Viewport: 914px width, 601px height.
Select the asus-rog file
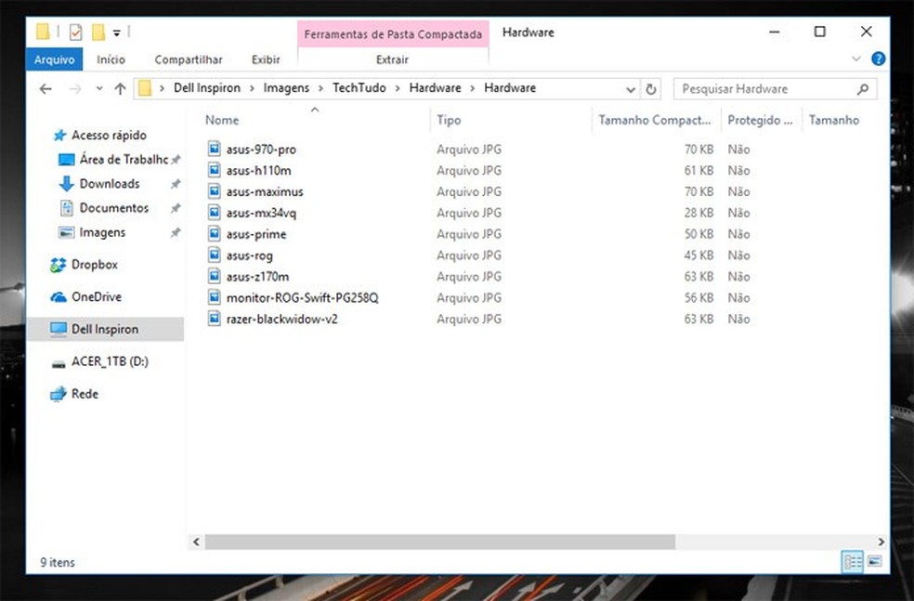point(249,255)
